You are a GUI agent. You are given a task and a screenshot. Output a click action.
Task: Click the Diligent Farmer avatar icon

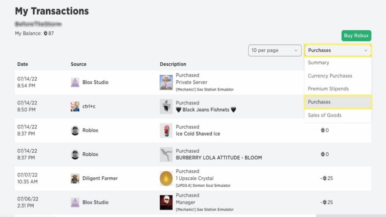point(75,178)
